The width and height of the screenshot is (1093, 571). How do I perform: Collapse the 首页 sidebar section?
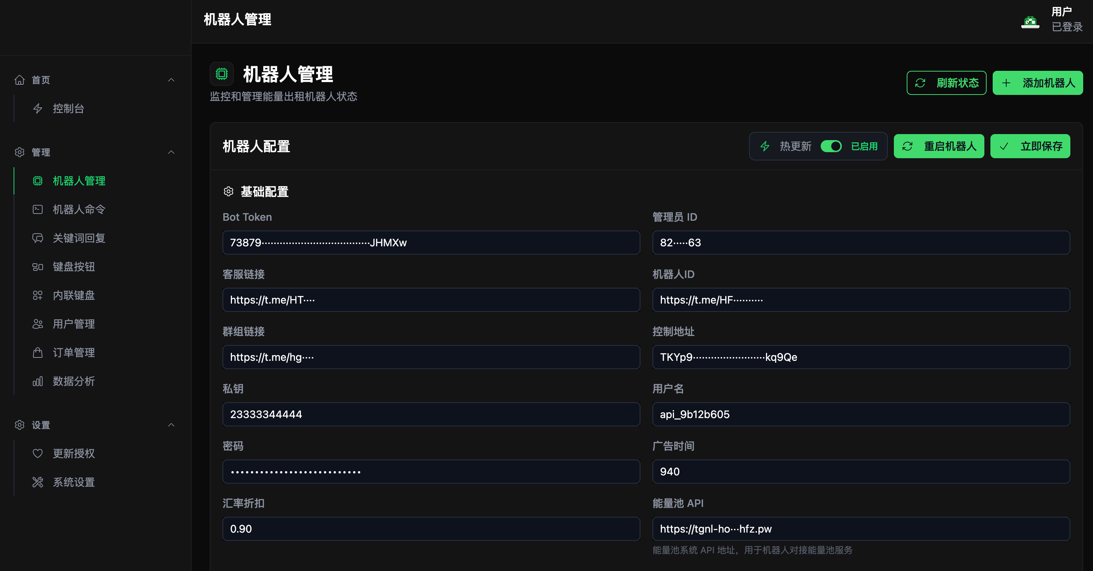coord(171,80)
